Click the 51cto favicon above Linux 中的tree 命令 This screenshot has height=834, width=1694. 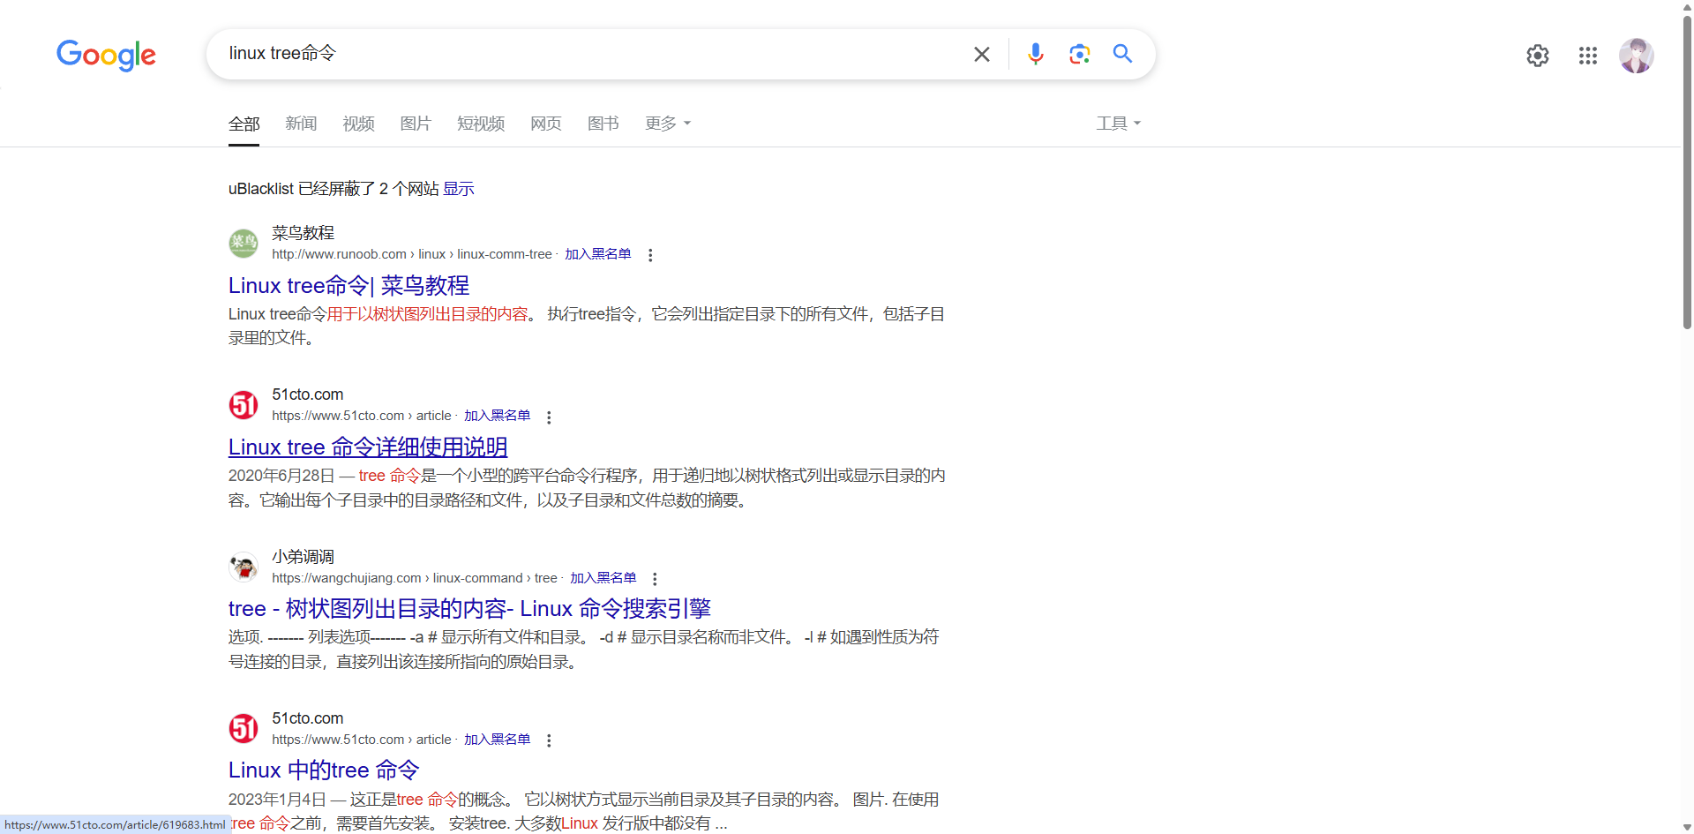pos(244,729)
